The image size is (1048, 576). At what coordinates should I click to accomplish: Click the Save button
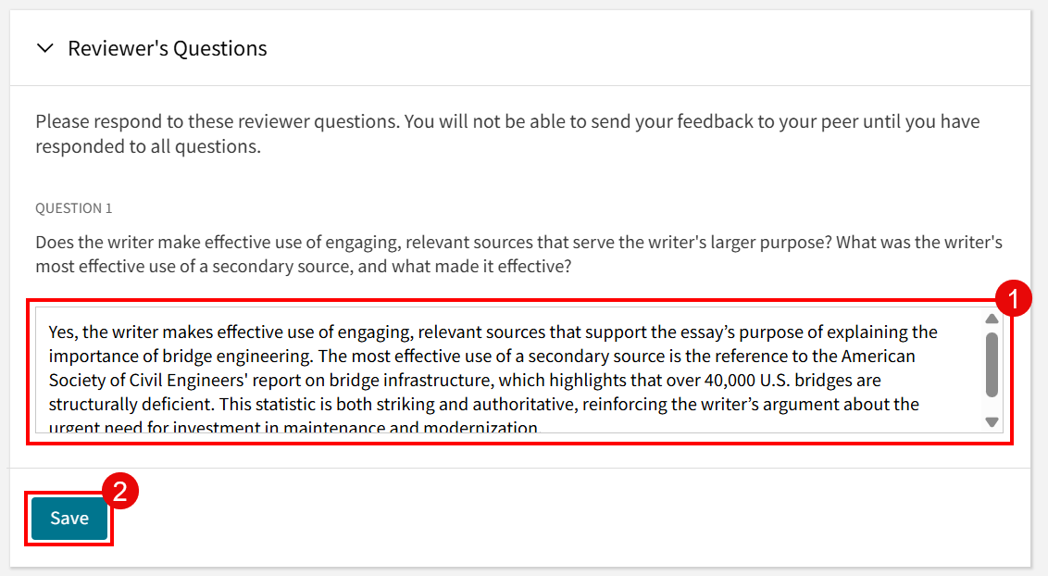coord(69,519)
